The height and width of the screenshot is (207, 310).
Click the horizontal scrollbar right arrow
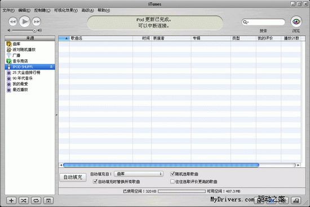298,165
